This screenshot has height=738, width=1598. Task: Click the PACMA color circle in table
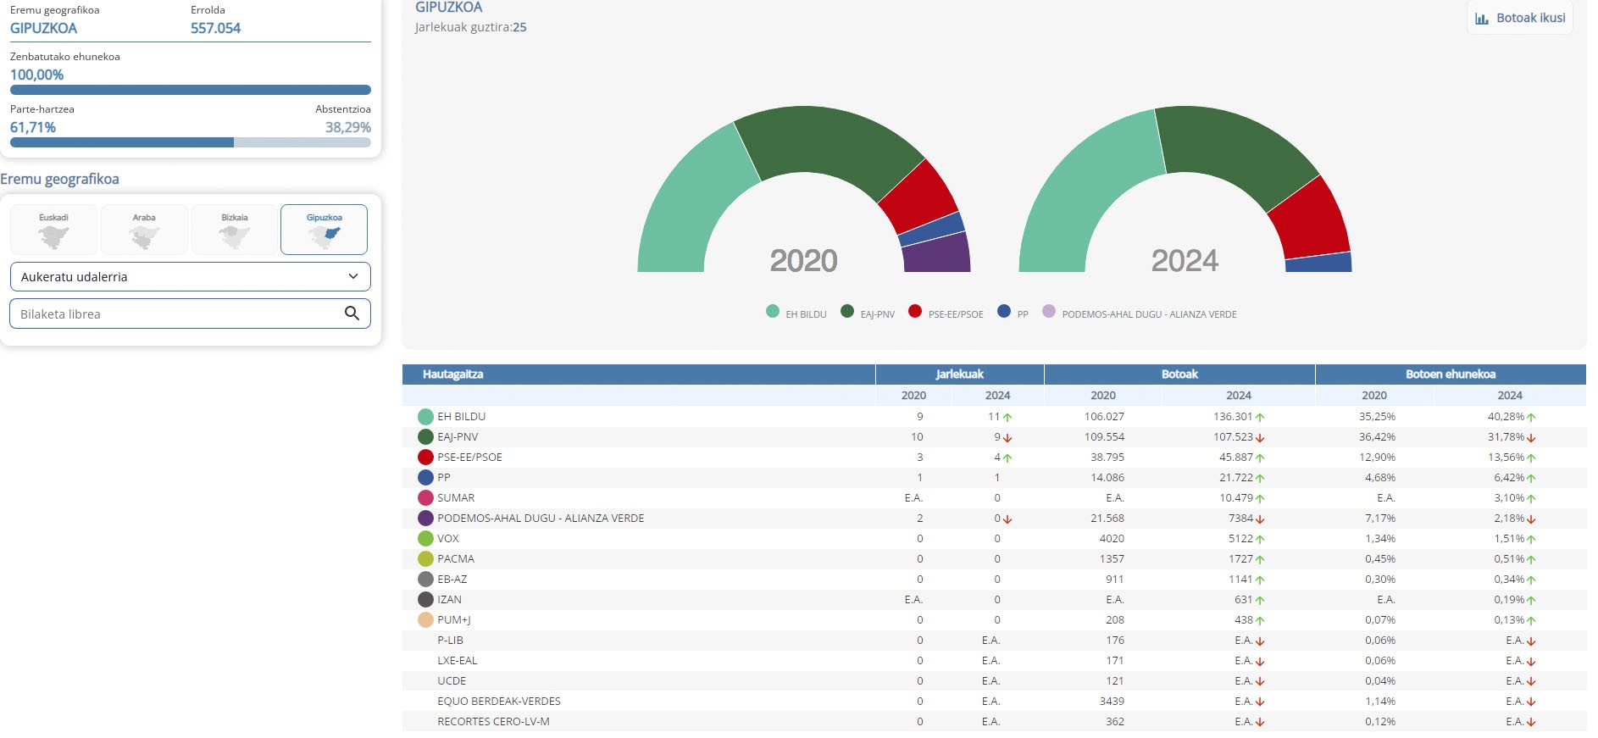click(426, 559)
